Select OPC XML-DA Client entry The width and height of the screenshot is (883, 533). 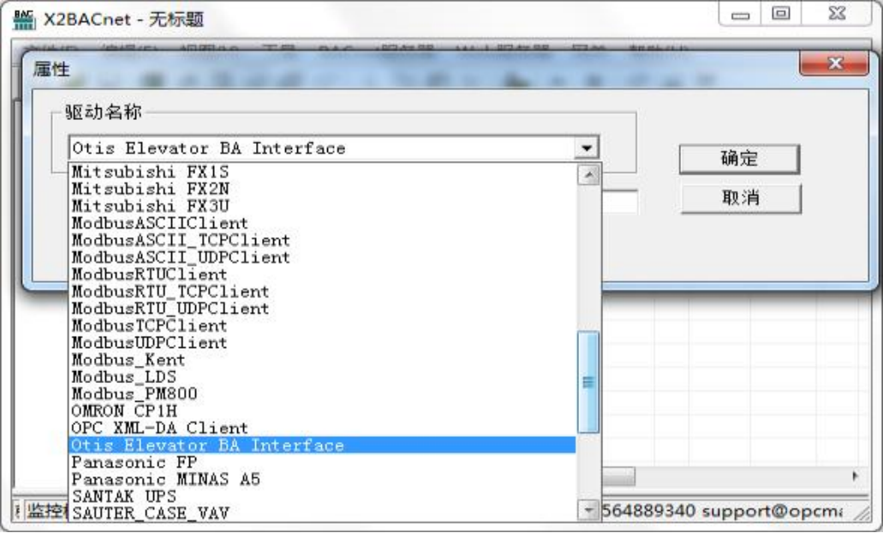tap(322, 428)
